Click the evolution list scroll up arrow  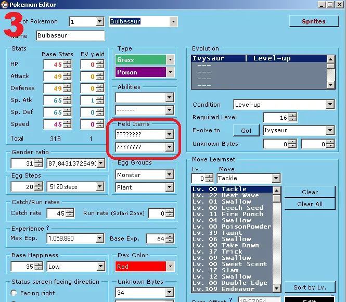coord(330,59)
